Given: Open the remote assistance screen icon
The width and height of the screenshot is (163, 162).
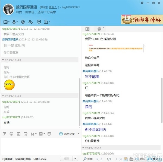Looking at the screenshot, I should [39, 22].
